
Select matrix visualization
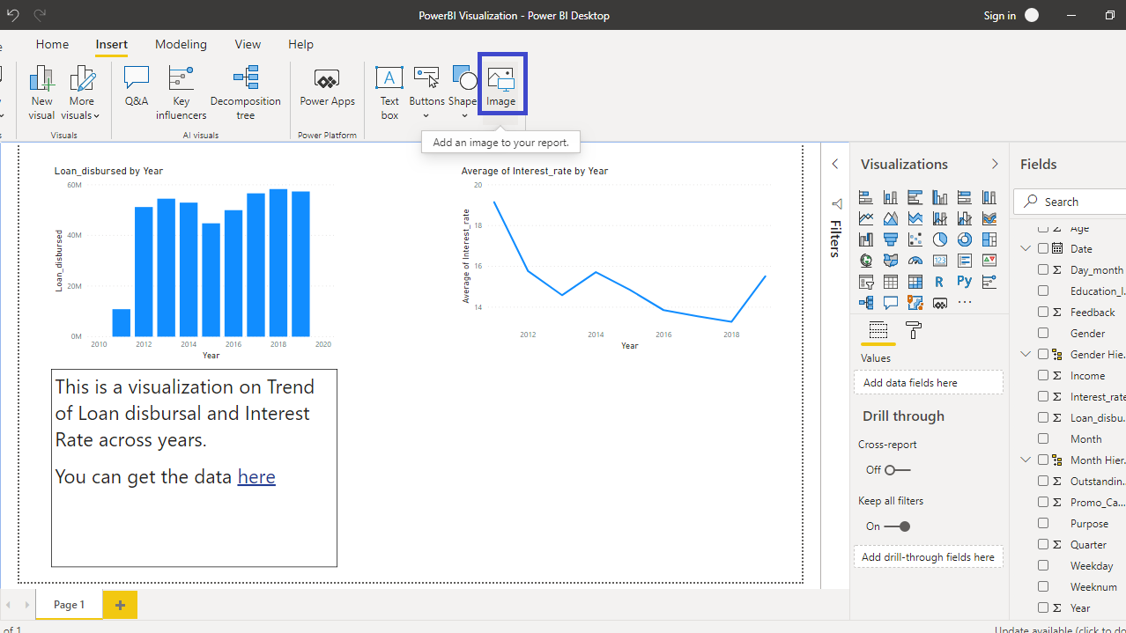coord(915,282)
